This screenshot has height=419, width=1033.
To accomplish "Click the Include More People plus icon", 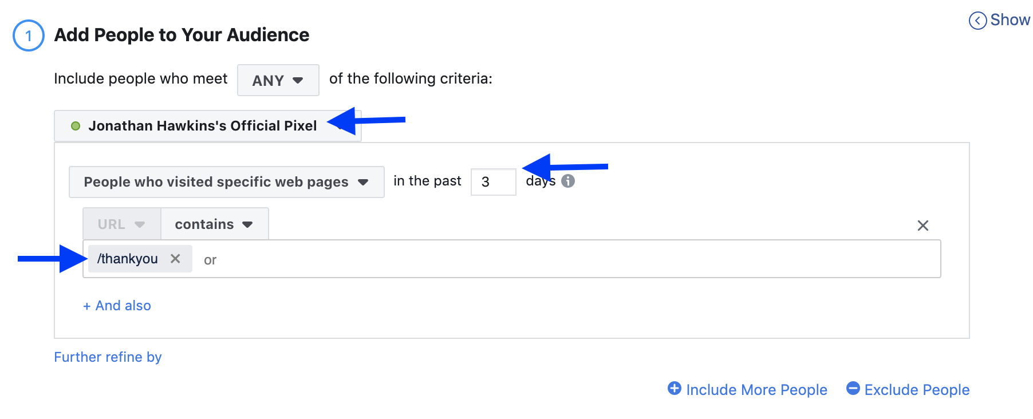I will click(x=675, y=389).
